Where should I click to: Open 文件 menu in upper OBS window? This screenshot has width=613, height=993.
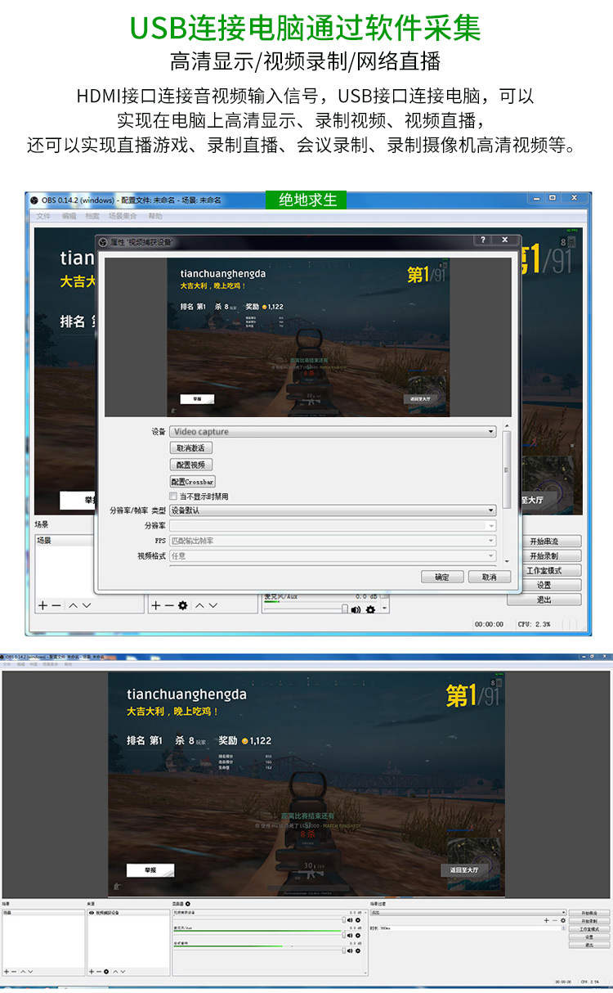tap(43, 216)
